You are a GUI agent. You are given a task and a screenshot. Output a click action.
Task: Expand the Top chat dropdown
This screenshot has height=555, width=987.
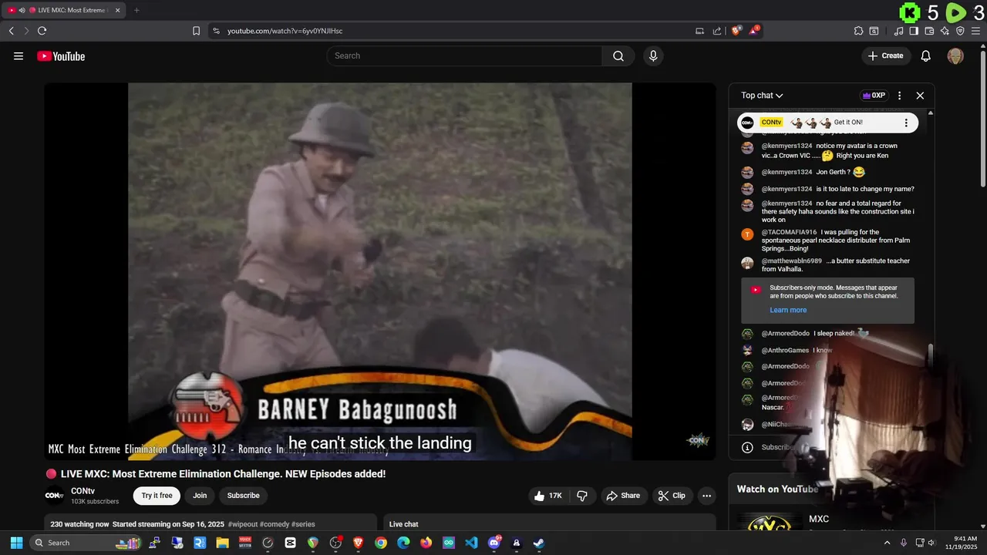tap(762, 96)
